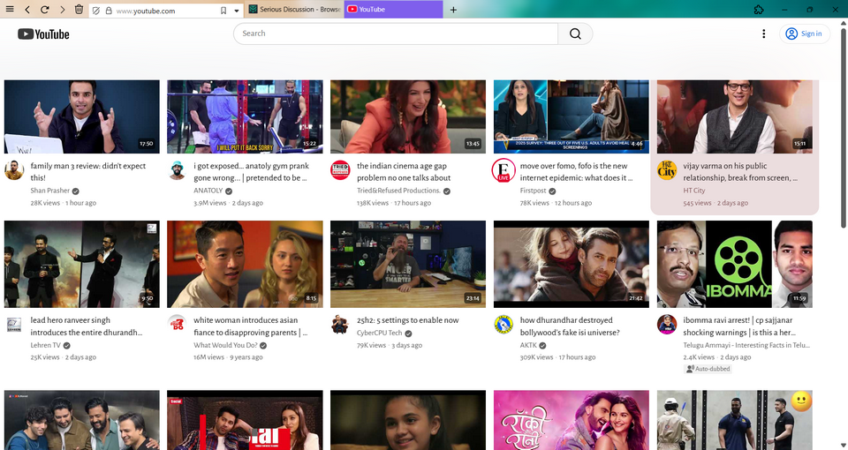
Task: Open the dhurandhar bollywood isi thumbnail
Action: (572, 264)
